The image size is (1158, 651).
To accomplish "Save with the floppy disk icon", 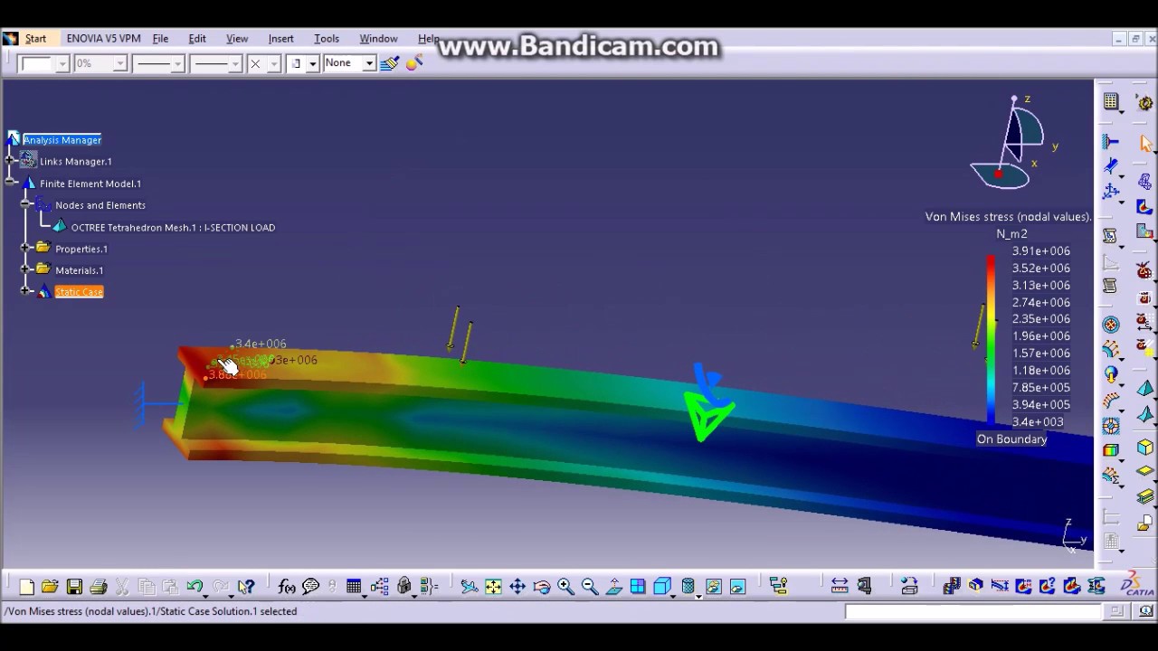I will [74, 587].
